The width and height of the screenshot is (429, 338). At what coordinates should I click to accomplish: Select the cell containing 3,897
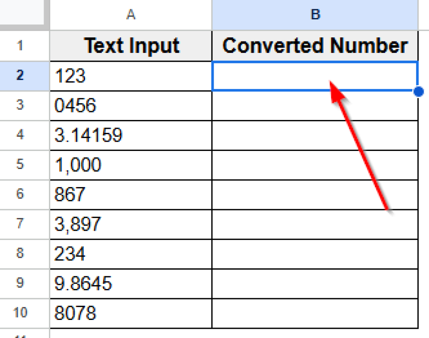[x=130, y=224]
